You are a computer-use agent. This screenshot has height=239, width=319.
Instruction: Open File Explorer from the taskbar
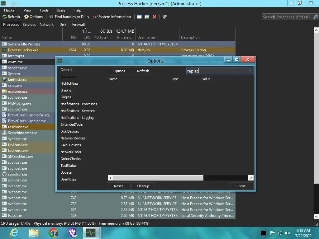tap(34, 233)
